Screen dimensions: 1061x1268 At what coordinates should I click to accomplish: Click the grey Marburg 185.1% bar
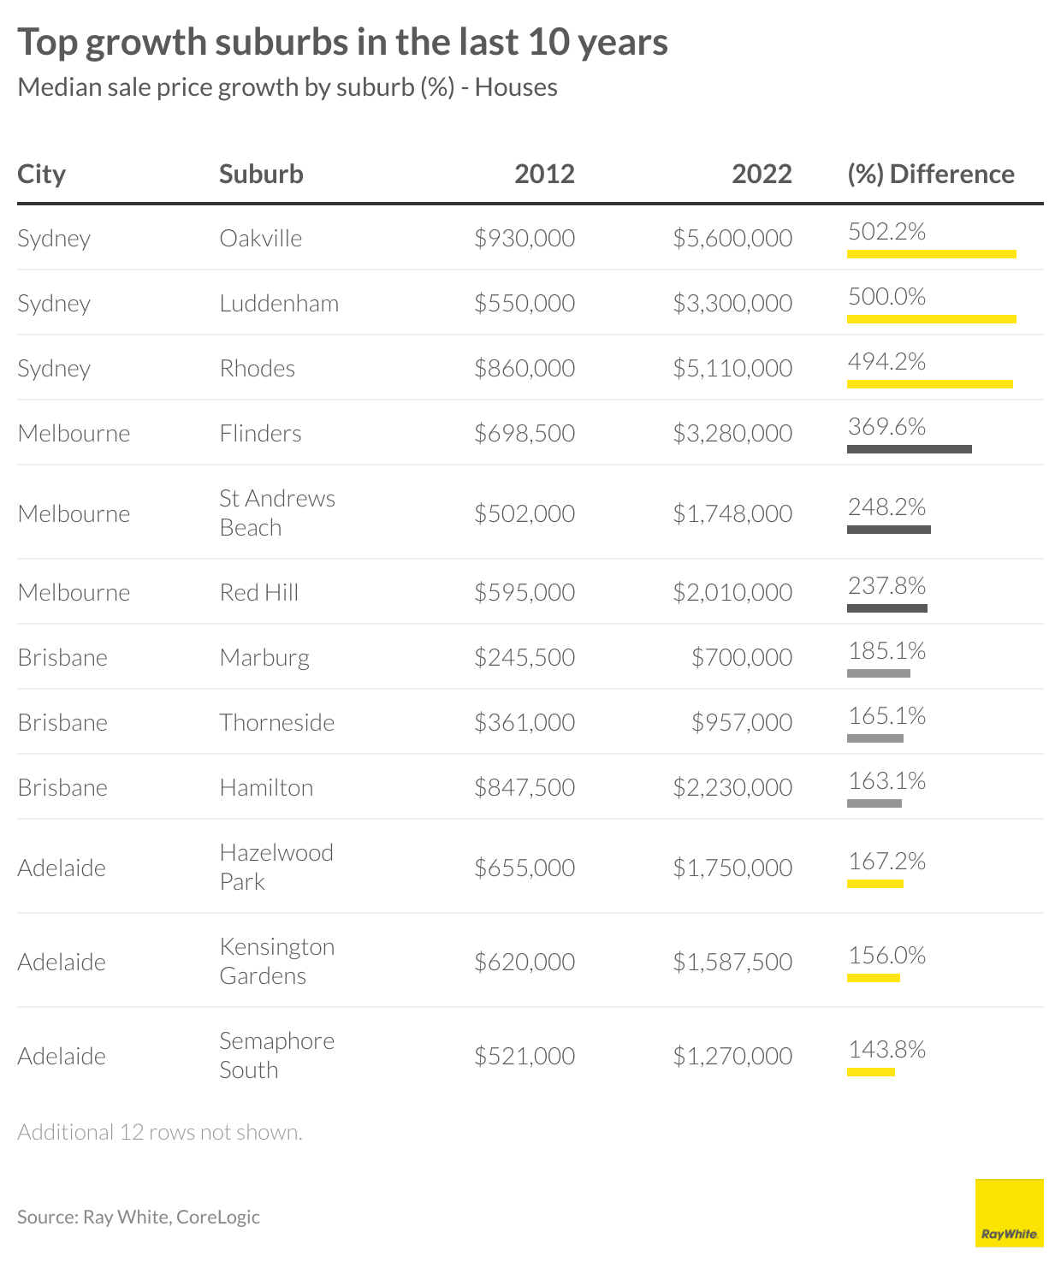click(878, 673)
